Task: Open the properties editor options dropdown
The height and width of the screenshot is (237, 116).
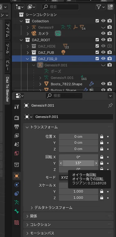Action: 110,96
